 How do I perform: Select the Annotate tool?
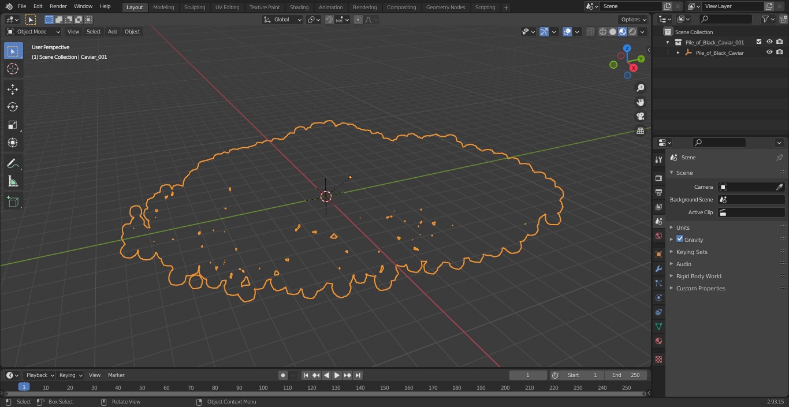(x=13, y=163)
